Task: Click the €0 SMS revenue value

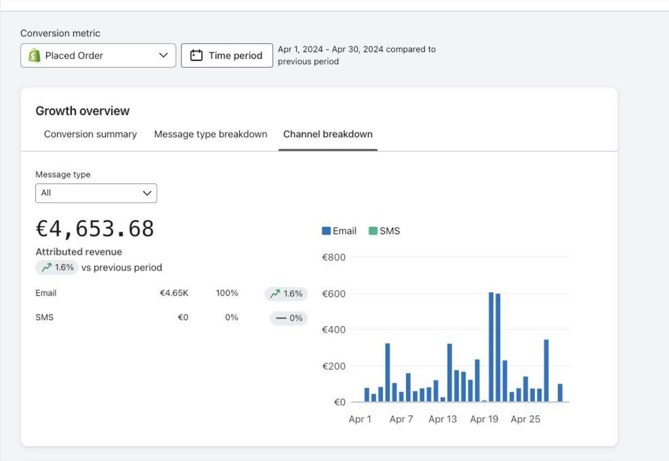Action: point(183,317)
